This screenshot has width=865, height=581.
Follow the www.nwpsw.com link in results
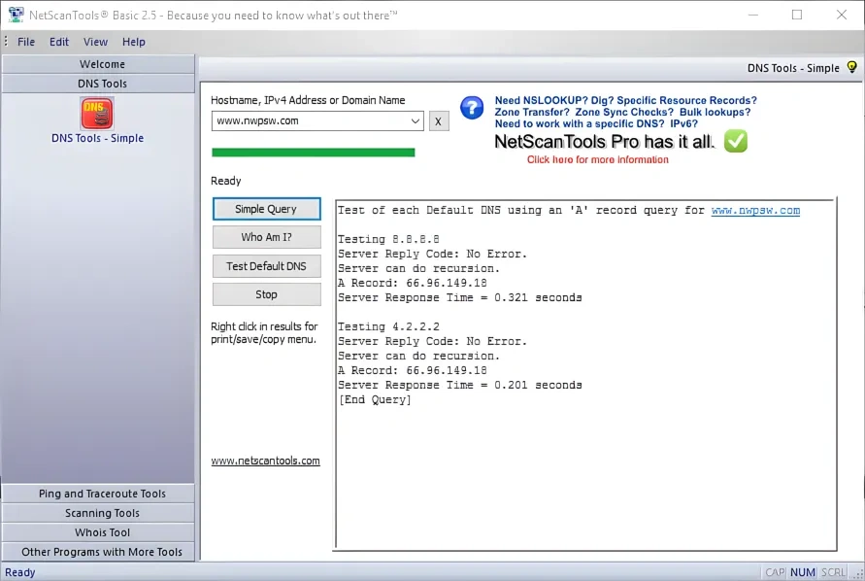[x=755, y=211]
